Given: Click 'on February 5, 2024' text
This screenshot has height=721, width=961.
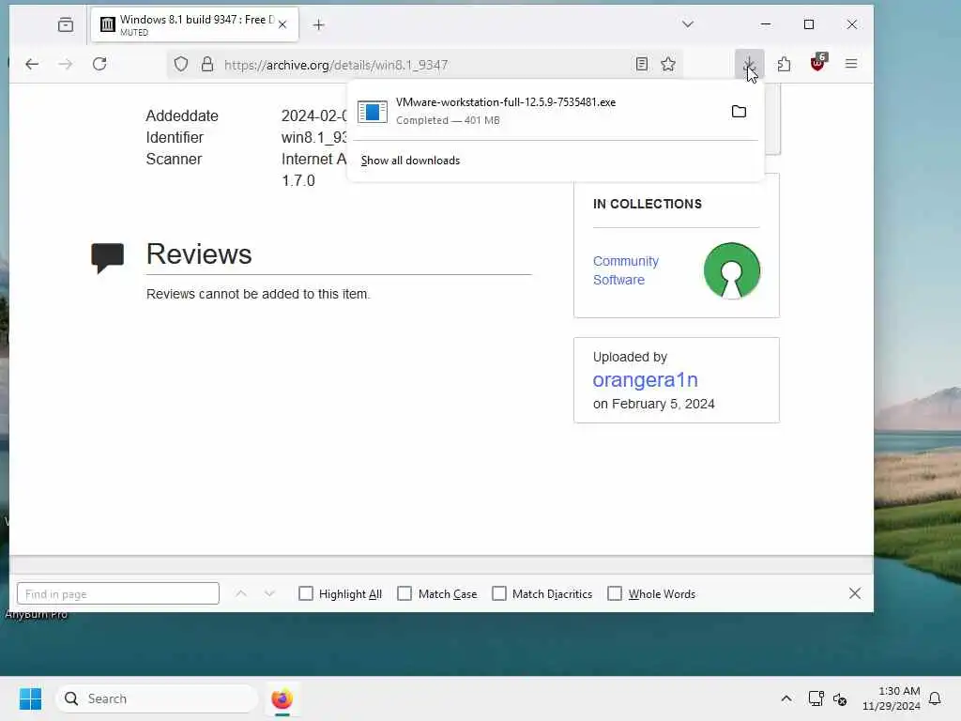Looking at the screenshot, I should click(653, 404).
